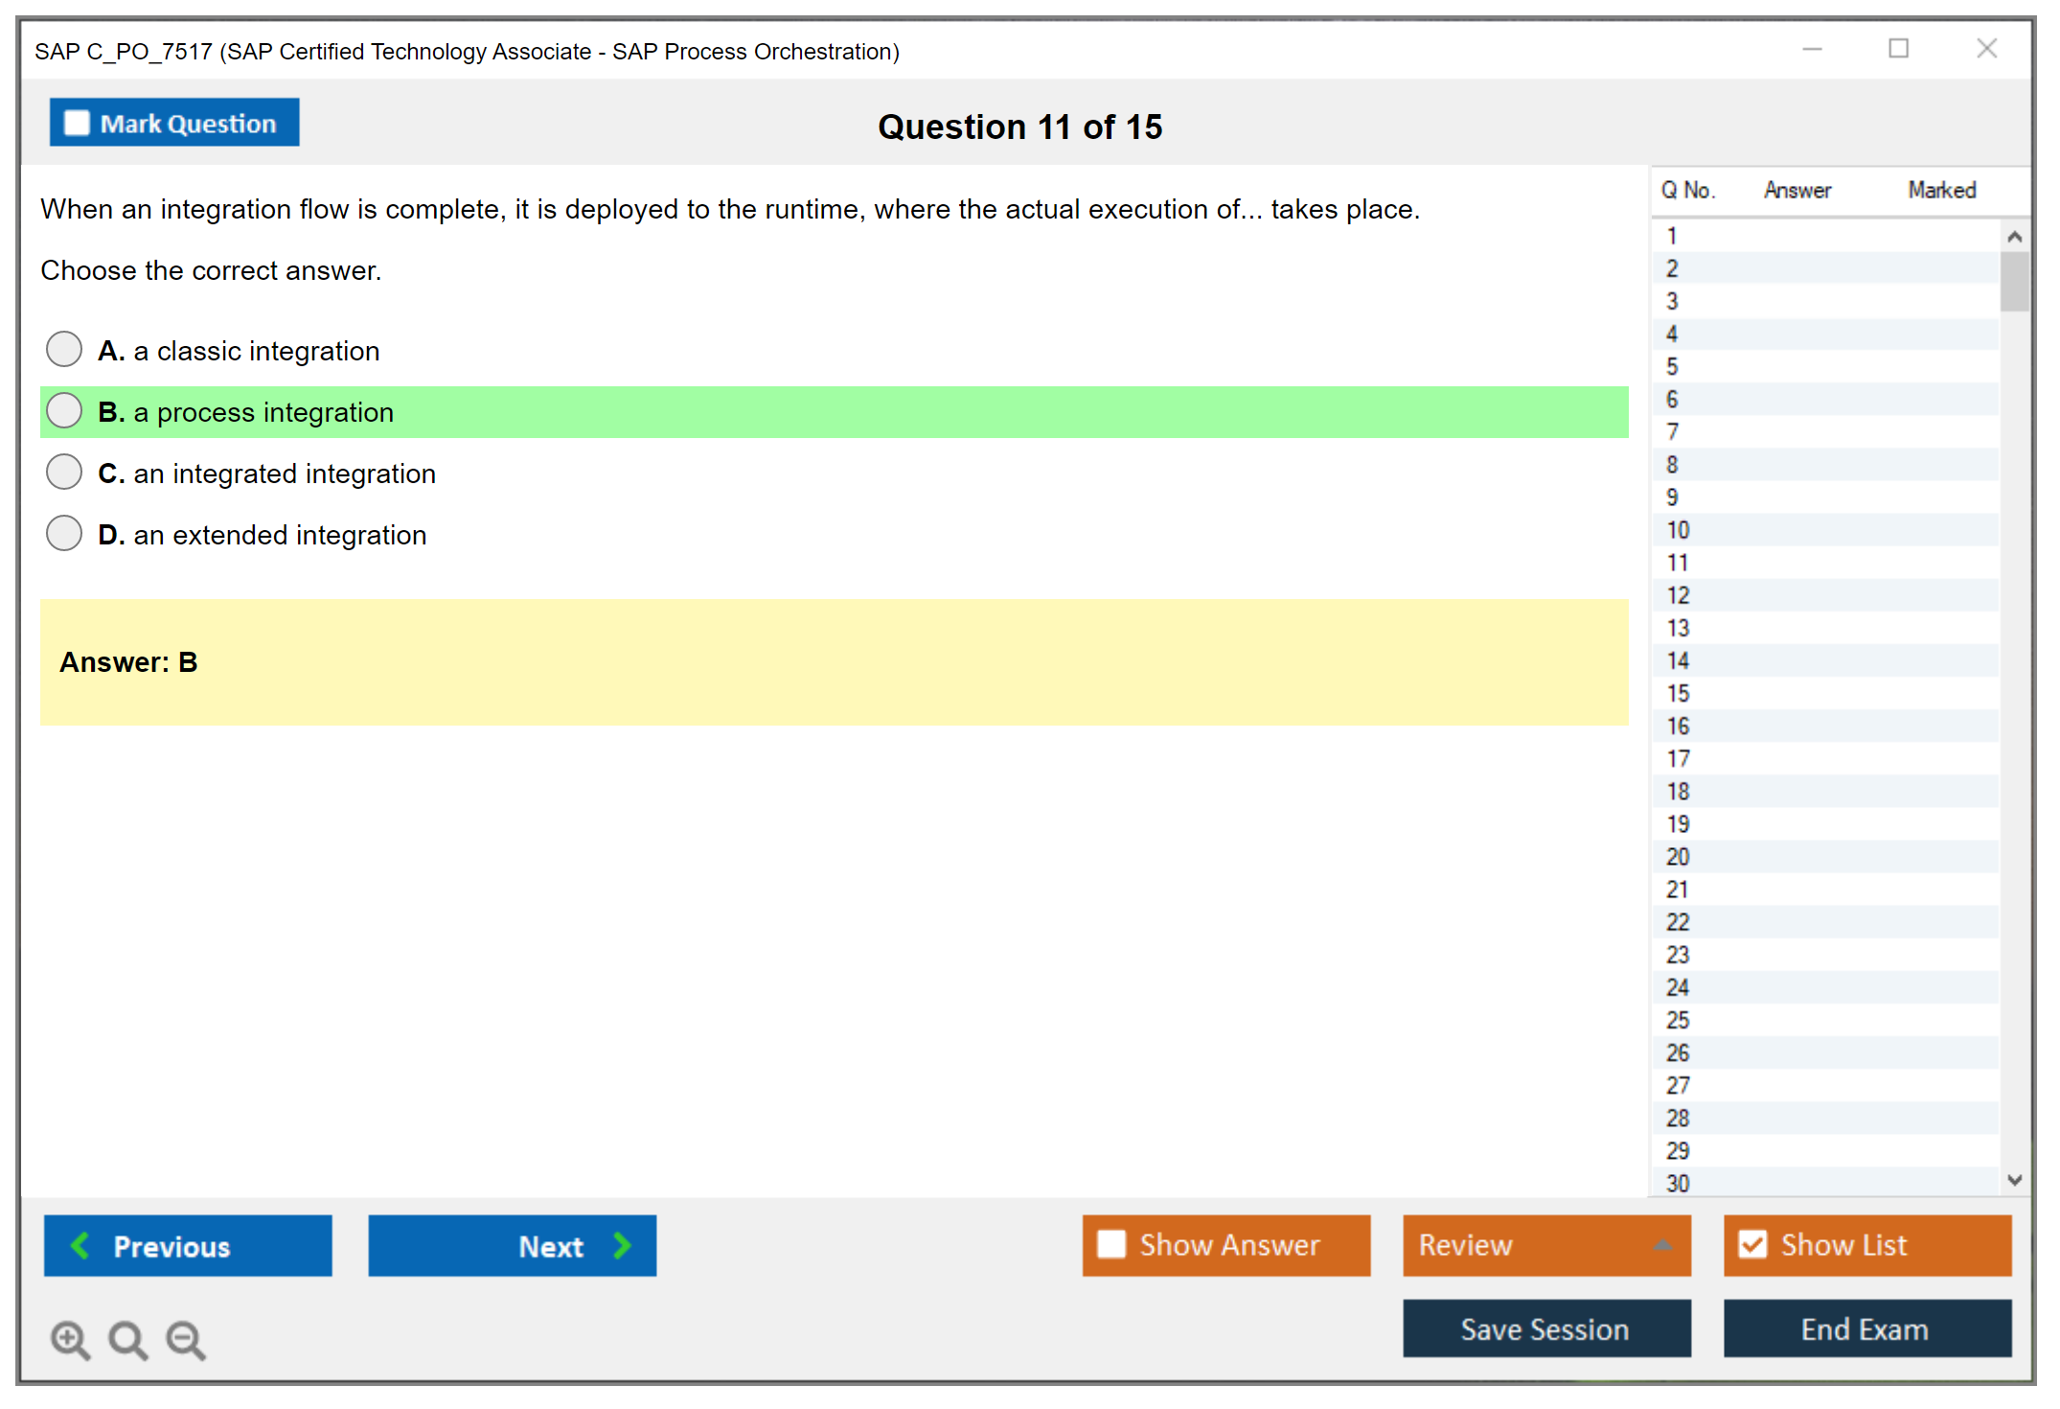This screenshot has width=2060, height=1409.
Task: Jump to question 20 in the list
Action: pos(1678,856)
